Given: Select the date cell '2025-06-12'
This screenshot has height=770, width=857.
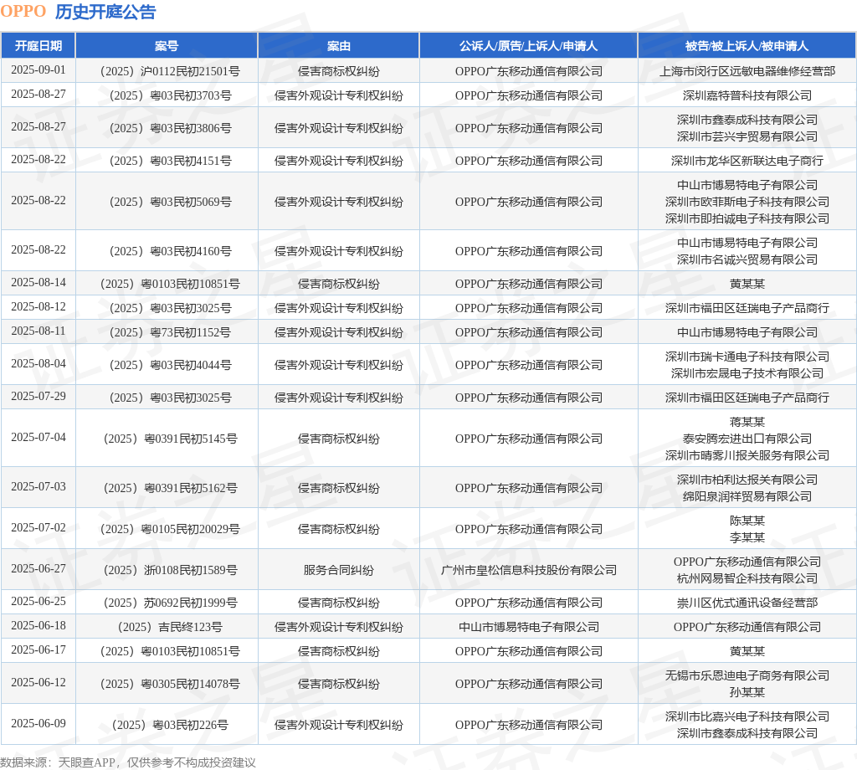Looking at the screenshot, I should pos(38,682).
